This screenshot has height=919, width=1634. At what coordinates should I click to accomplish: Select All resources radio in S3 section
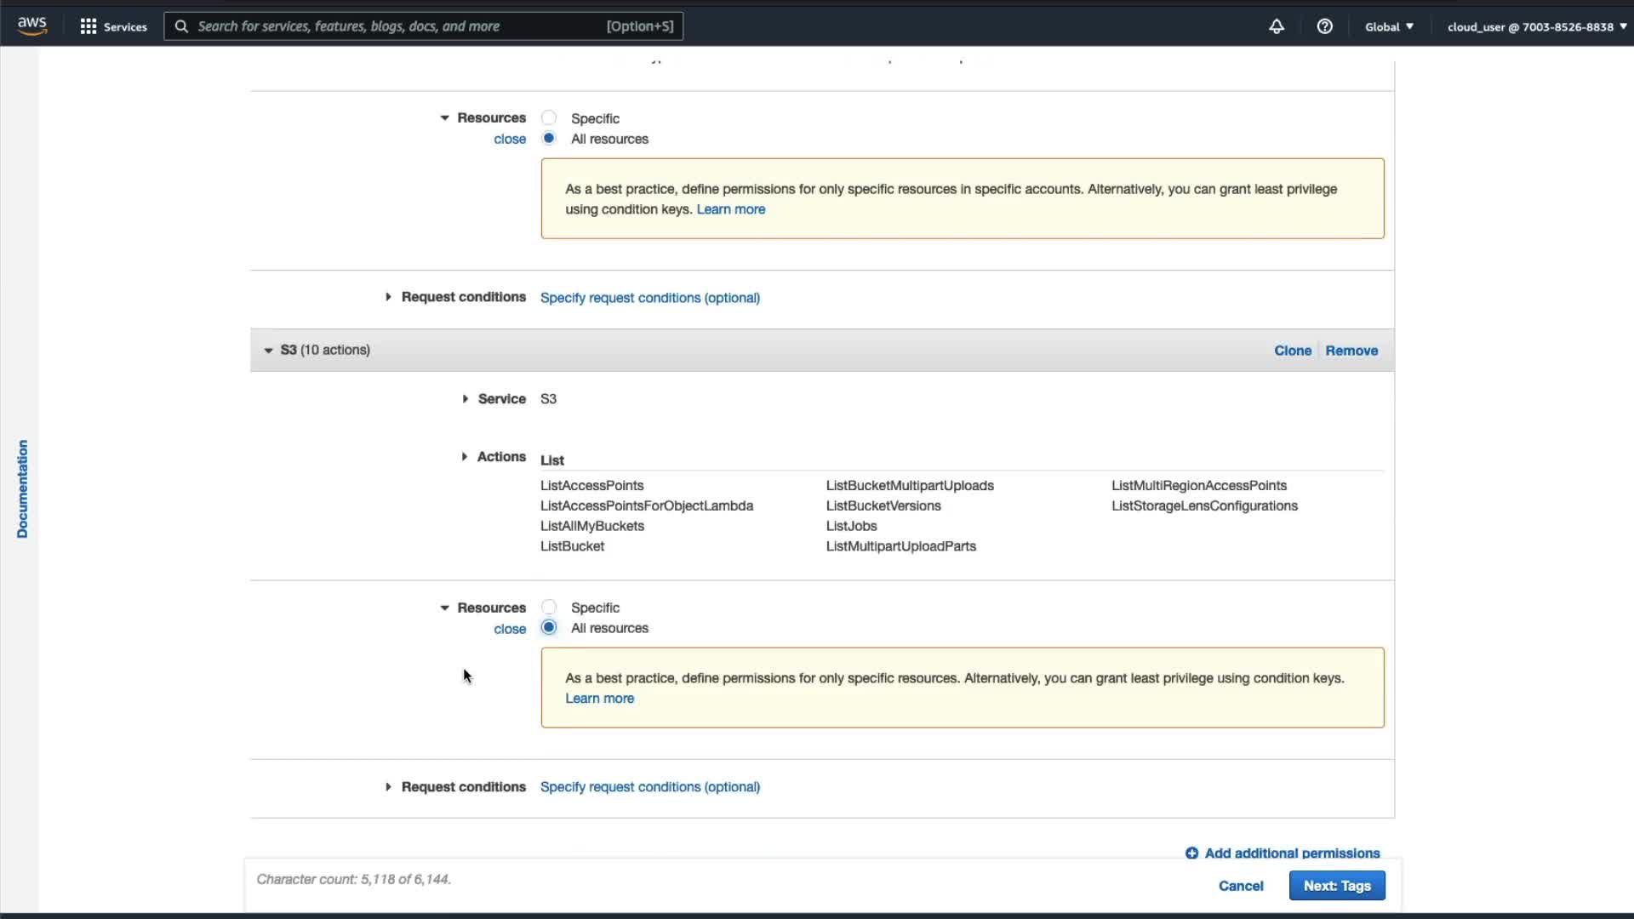[x=549, y=628]
